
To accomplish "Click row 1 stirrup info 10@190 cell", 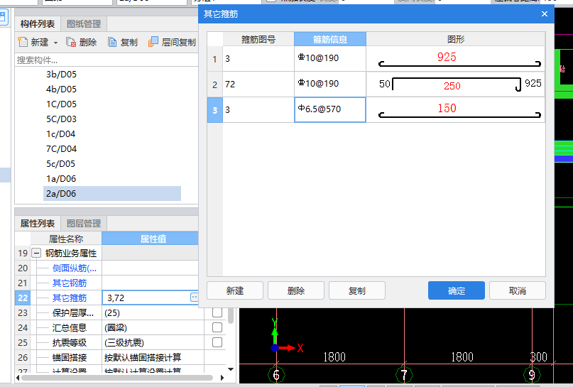I will (x=330, y=59).
